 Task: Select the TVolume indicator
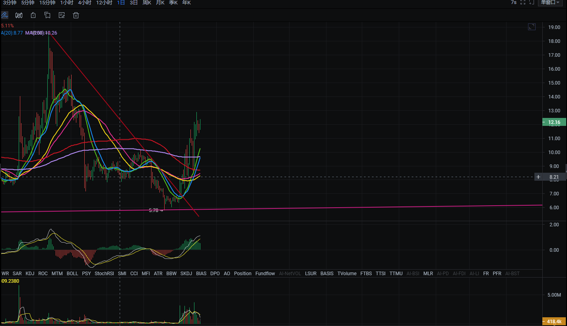coord(347,274)
